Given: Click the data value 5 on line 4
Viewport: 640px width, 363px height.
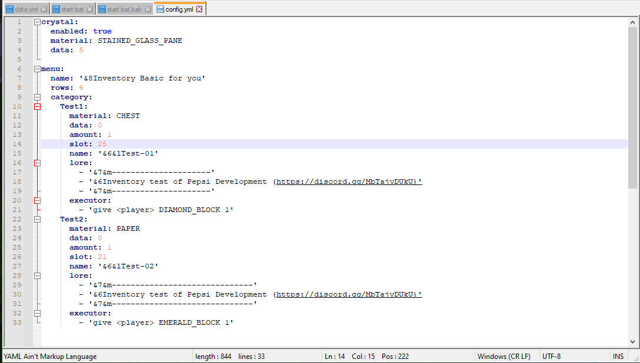Looking at the screenshot, I should (x=81, y=50).
